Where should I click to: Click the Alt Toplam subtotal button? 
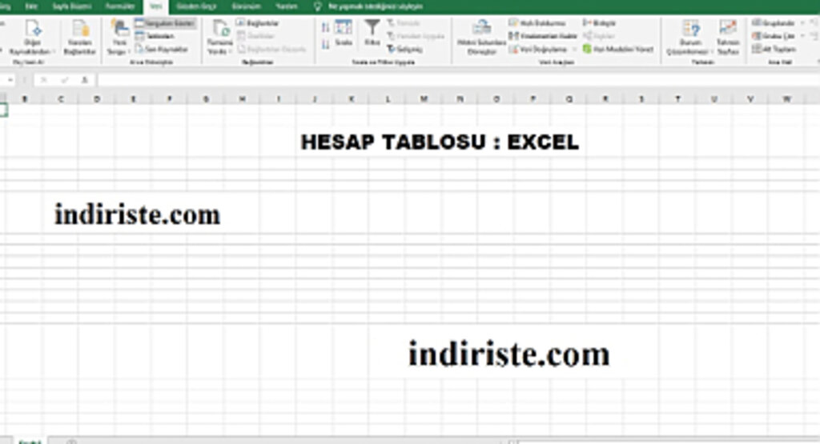point(774,49)
